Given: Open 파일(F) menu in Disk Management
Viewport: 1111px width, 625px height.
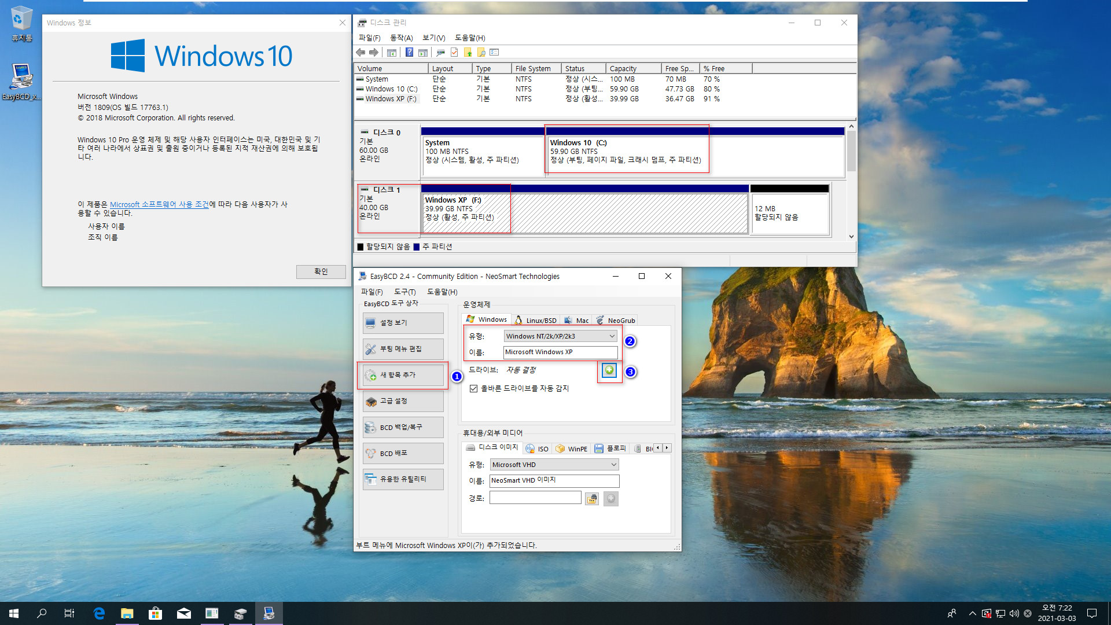Looking at the screenshot, I should click(369, 38).
